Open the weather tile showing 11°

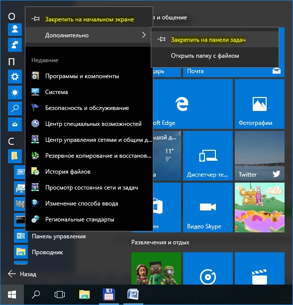167,156
